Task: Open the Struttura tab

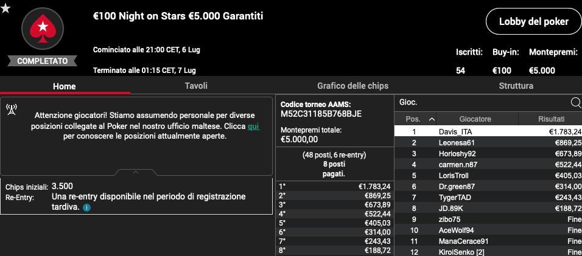Action: (x=516, y=86)
